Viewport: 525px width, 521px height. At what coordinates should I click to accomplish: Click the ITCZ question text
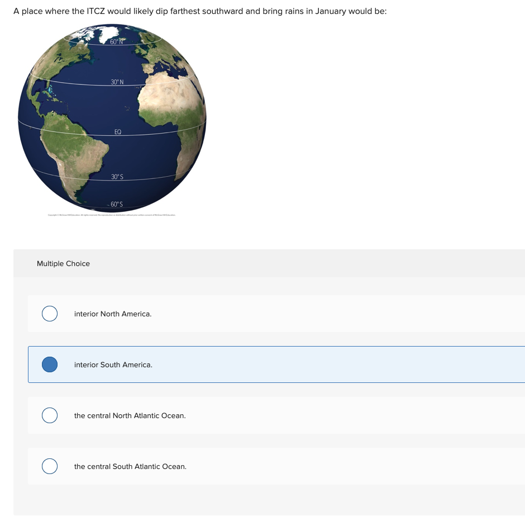[x=199, y=11]
